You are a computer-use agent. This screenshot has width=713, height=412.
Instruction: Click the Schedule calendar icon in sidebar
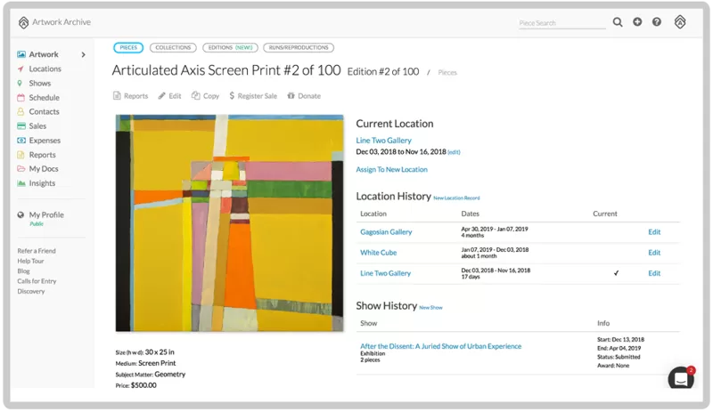point(20,98)
